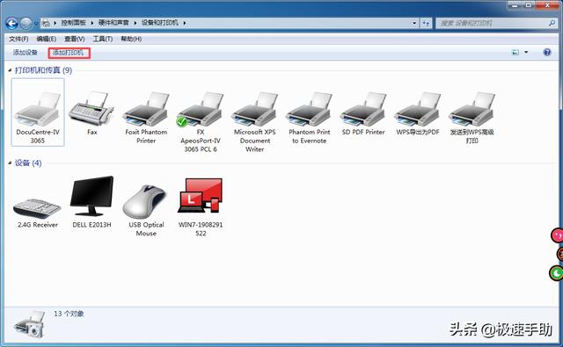The height and width of the screenshot is (347, 563).
Task: Click the 添加设备 button
Action: (x=26, y=53)
